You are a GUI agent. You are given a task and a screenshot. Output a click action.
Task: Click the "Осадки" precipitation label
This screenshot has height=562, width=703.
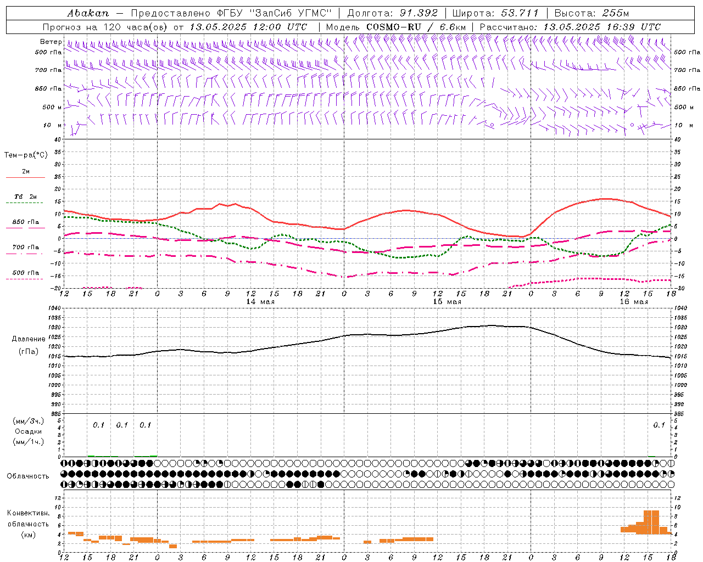tap(29, 431)
